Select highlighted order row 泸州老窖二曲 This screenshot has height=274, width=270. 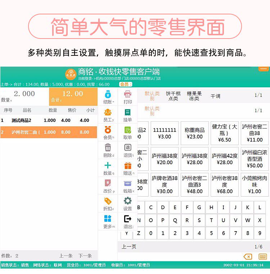(x=49, y=132)
